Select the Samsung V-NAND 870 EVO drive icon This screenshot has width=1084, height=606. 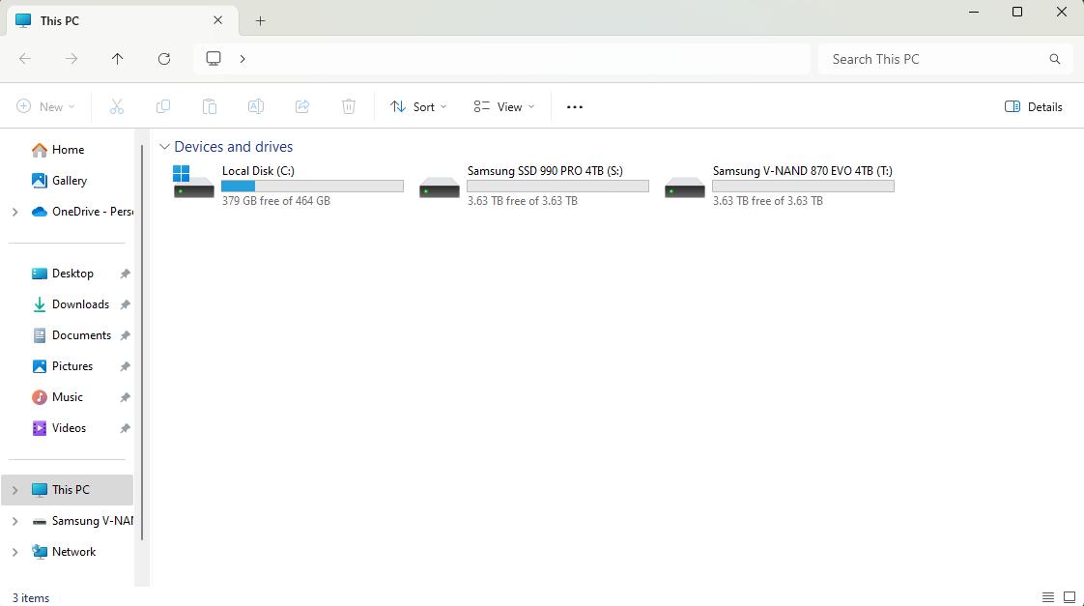684,188
